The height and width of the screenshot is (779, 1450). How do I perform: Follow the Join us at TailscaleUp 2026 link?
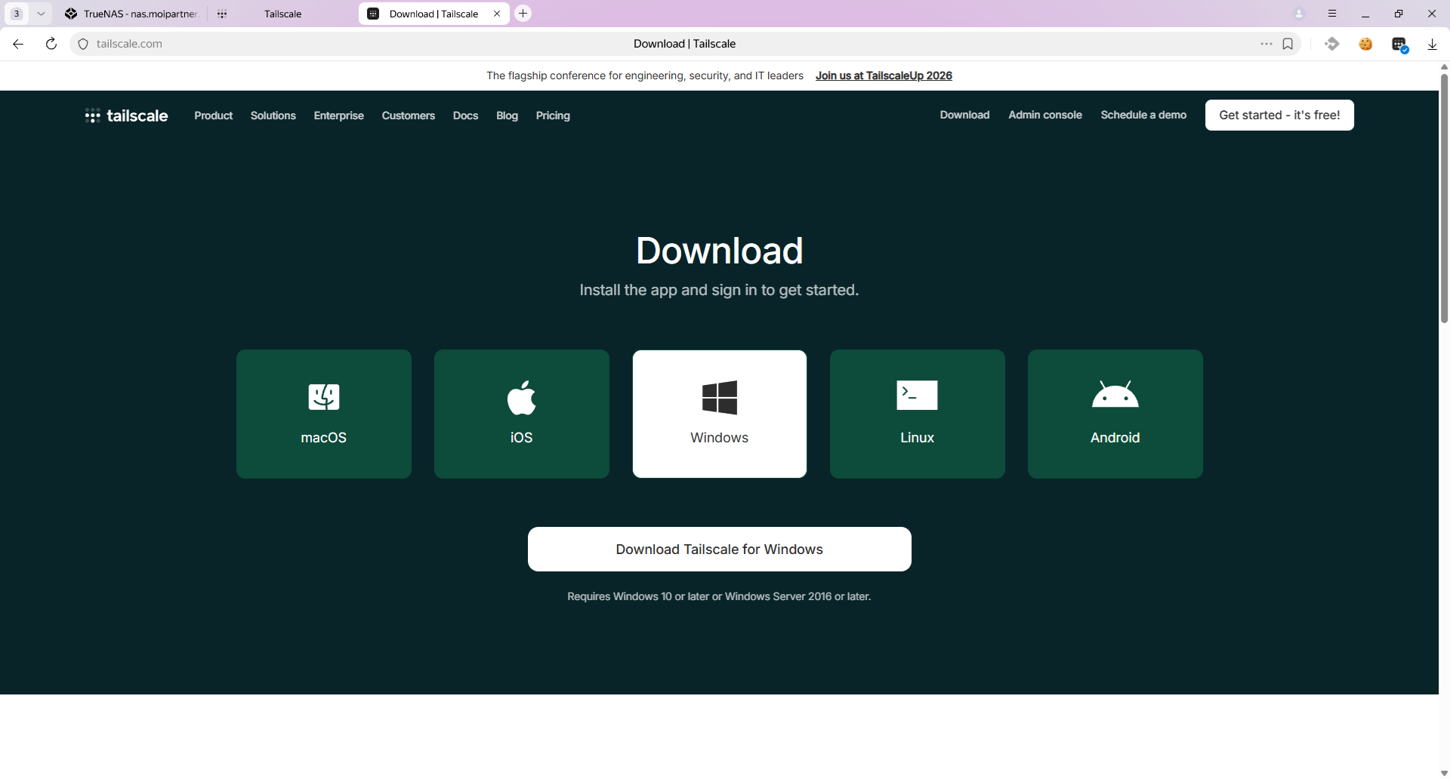coord(884,75)
